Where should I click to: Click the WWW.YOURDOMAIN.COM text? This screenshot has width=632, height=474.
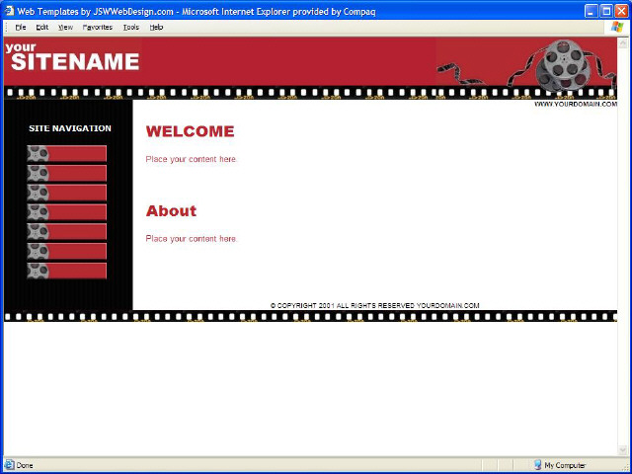point(576,104)
